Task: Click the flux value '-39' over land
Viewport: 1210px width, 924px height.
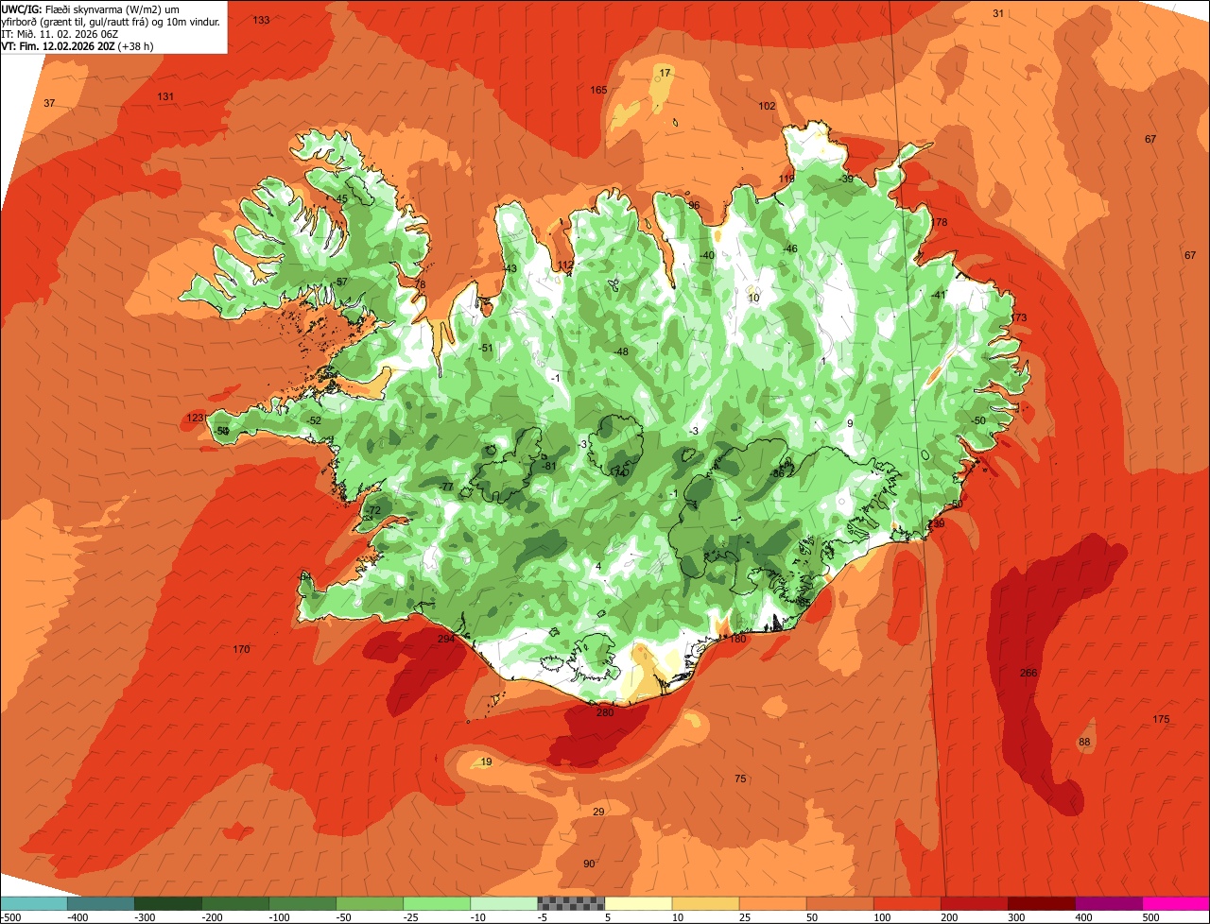Action: click(x=845, y=179)
